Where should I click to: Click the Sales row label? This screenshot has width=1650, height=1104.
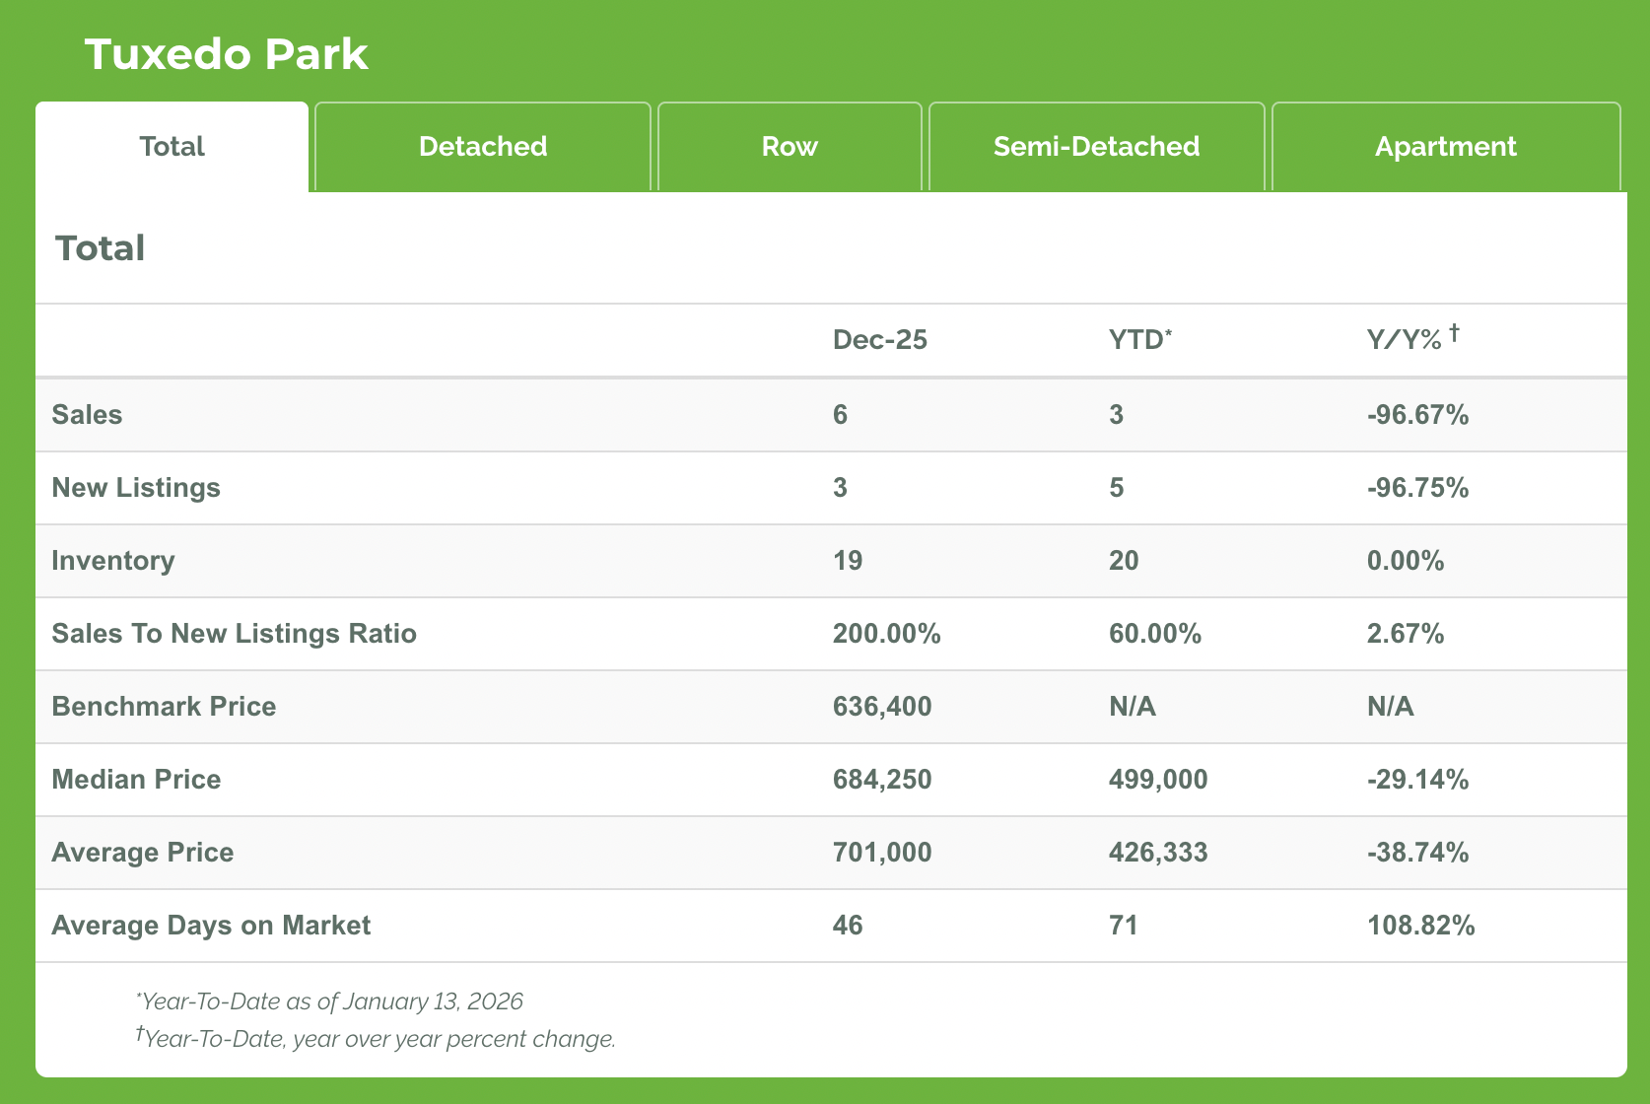(87, 415)
